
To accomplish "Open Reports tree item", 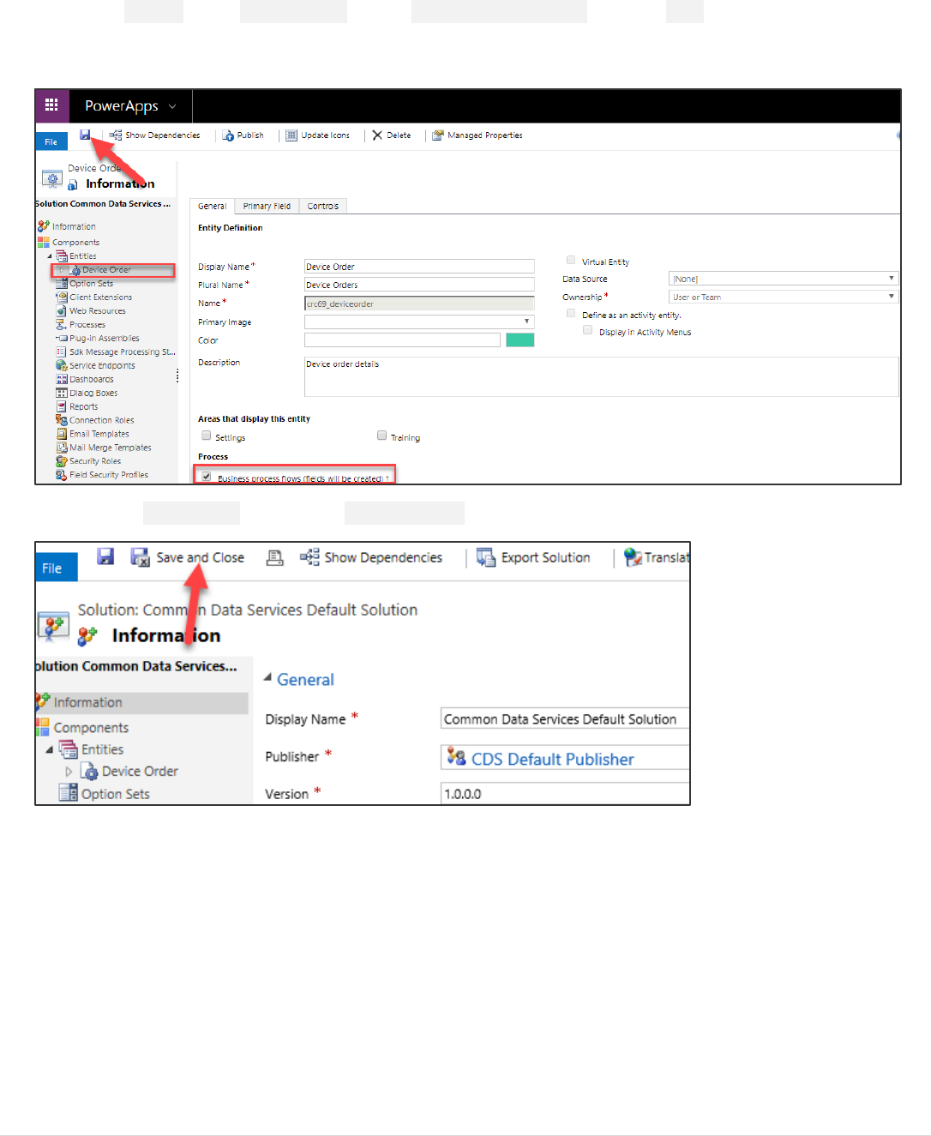I will pos(77,407).
